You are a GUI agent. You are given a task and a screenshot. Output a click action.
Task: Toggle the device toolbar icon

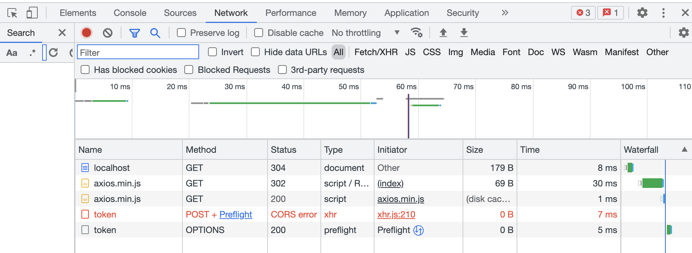coord(32,13)
